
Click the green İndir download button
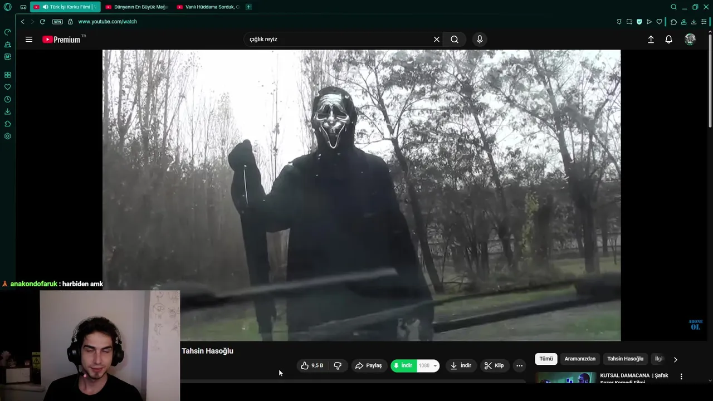pyautogui.click(x=404, y=365)
